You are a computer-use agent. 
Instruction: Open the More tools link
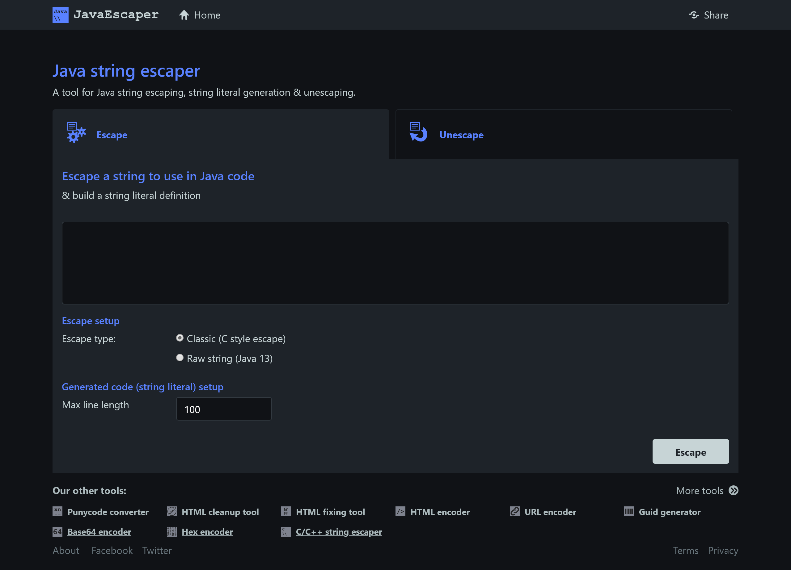[700, 491]
